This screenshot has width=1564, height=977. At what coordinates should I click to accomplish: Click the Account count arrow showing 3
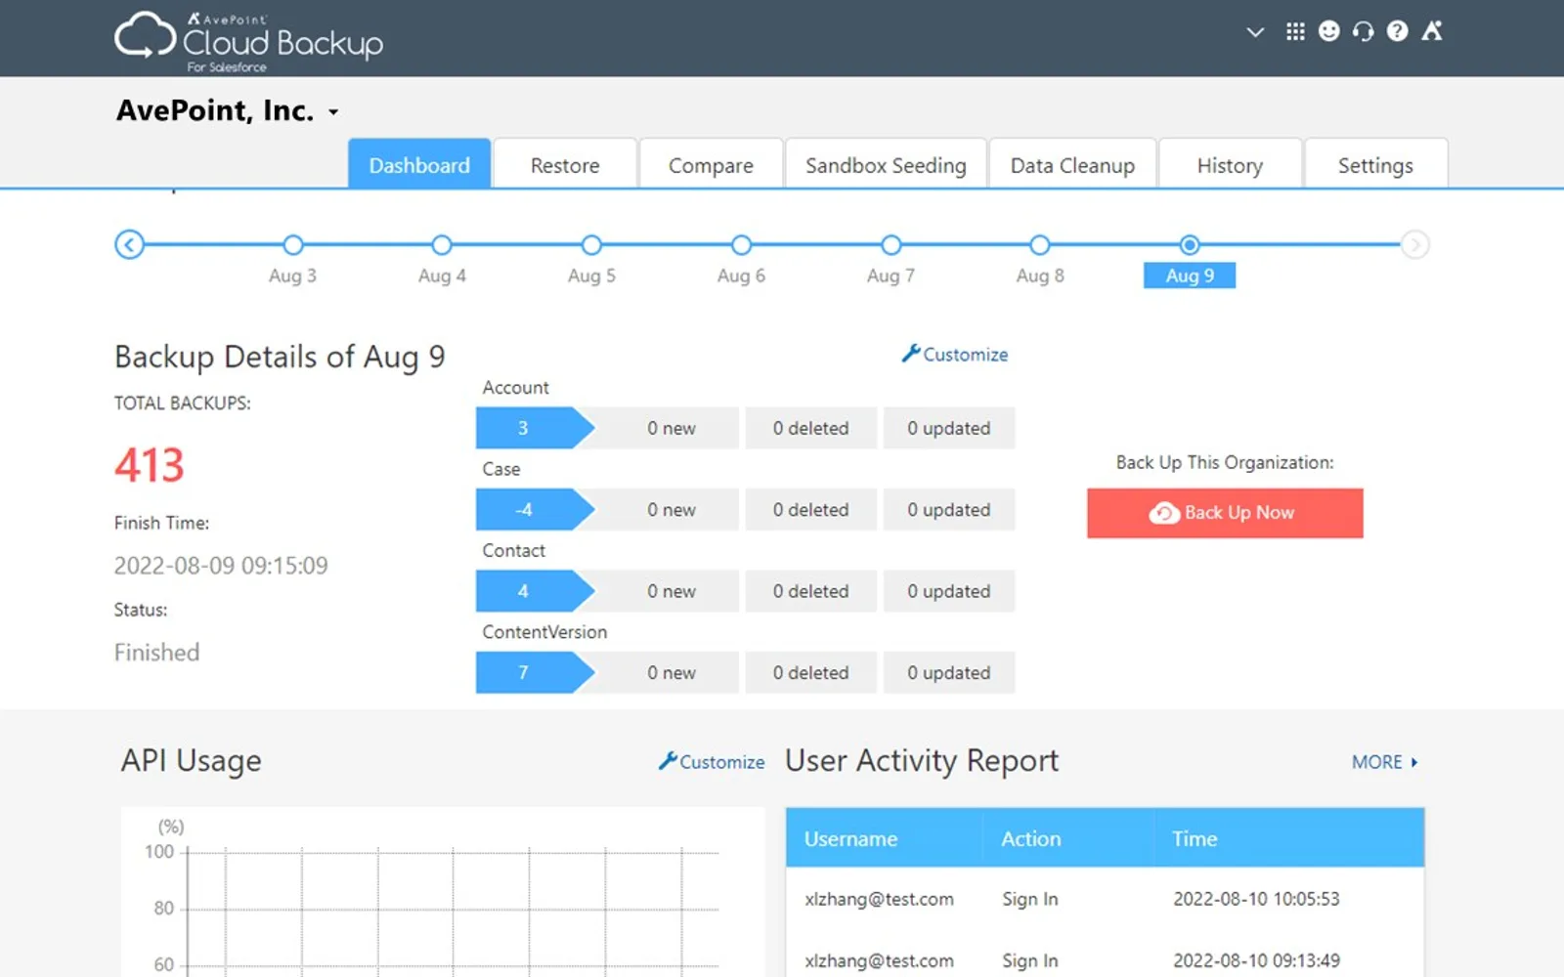(535, 428)
